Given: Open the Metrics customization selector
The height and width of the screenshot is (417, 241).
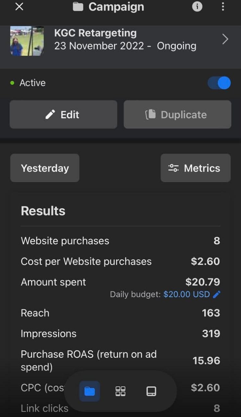Looking at the screenshot, I should 196,168.
